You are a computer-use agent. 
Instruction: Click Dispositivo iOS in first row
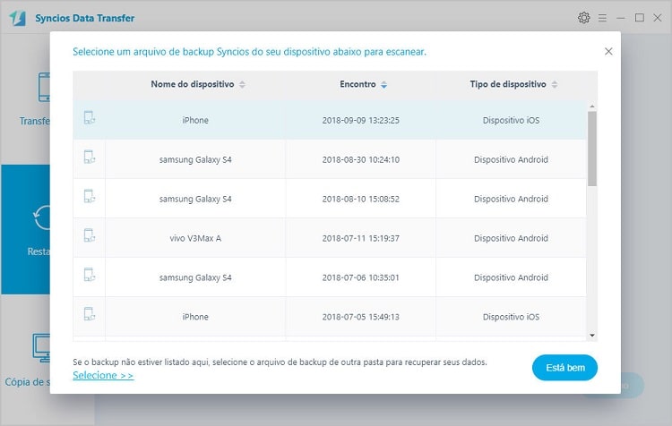coord(511,120)
